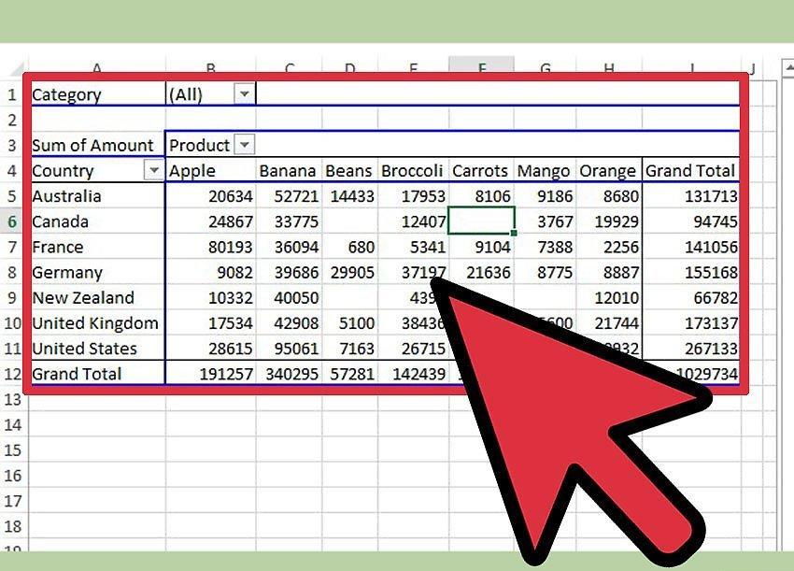
Task: Click the scroll up arrow of vertical scrollbar
Action: pyautogui.click(x=788, y=67)
